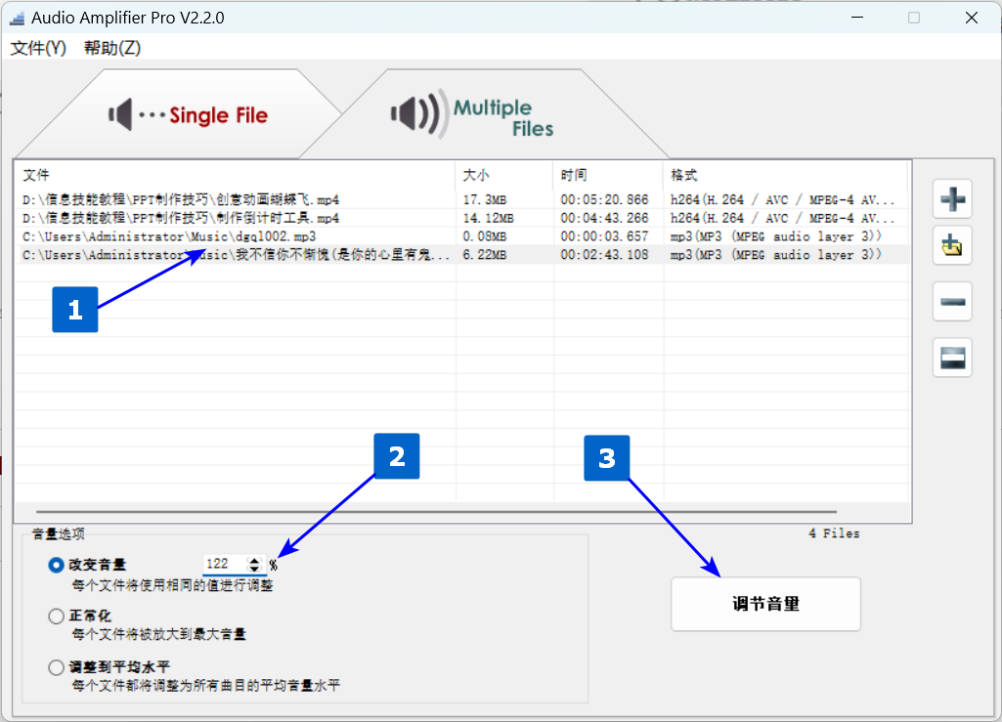Select the 改变音量 radio button
The width and height of the screenshot is (1002, 722).
(56, 565)
